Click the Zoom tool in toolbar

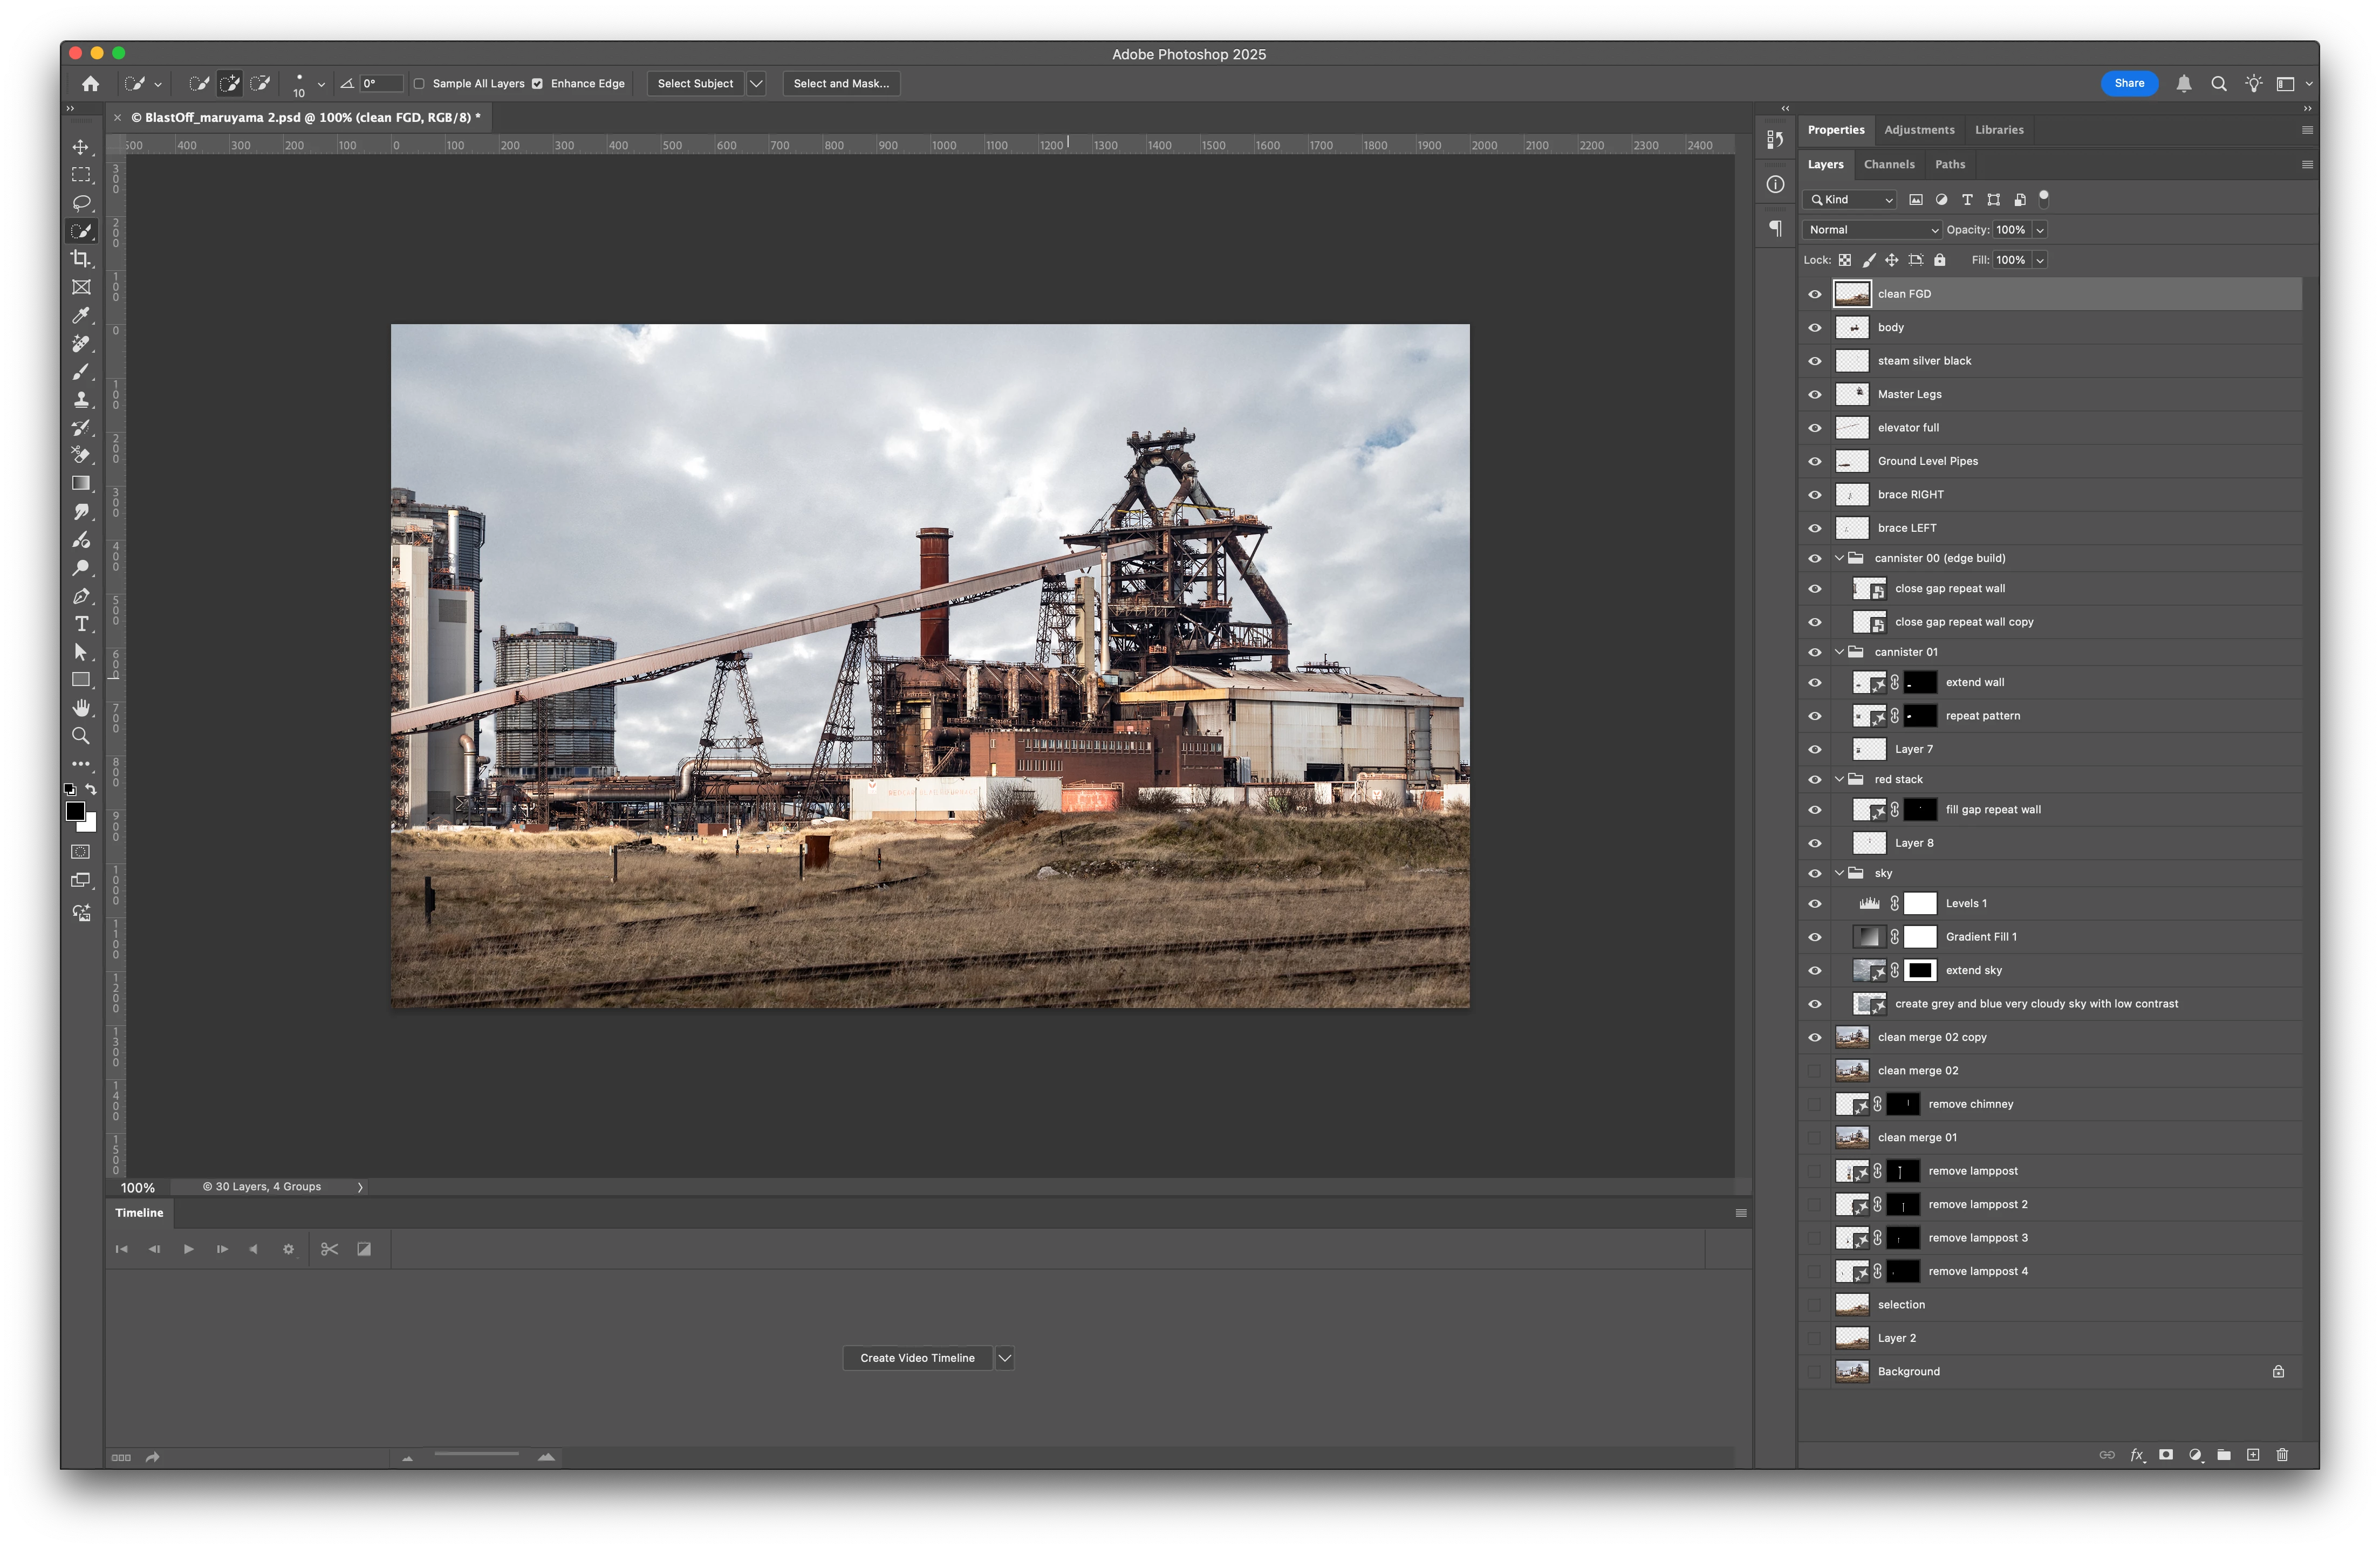(81, 736)
